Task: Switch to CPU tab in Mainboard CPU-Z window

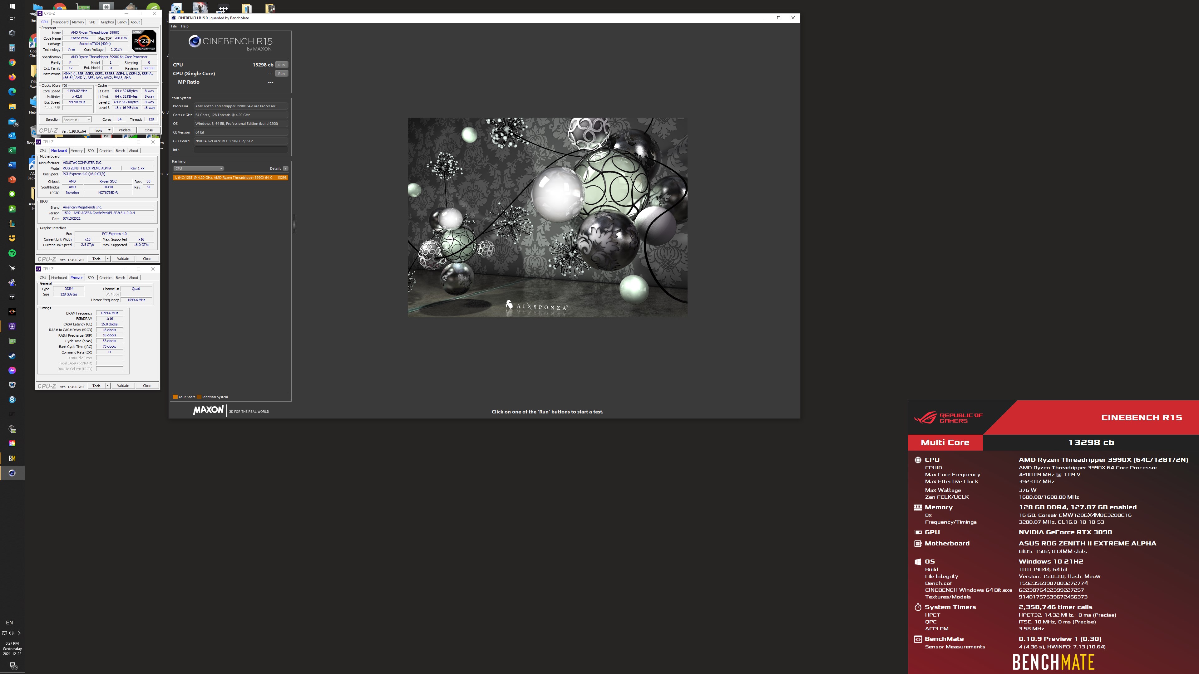Action: pos(43,151)
